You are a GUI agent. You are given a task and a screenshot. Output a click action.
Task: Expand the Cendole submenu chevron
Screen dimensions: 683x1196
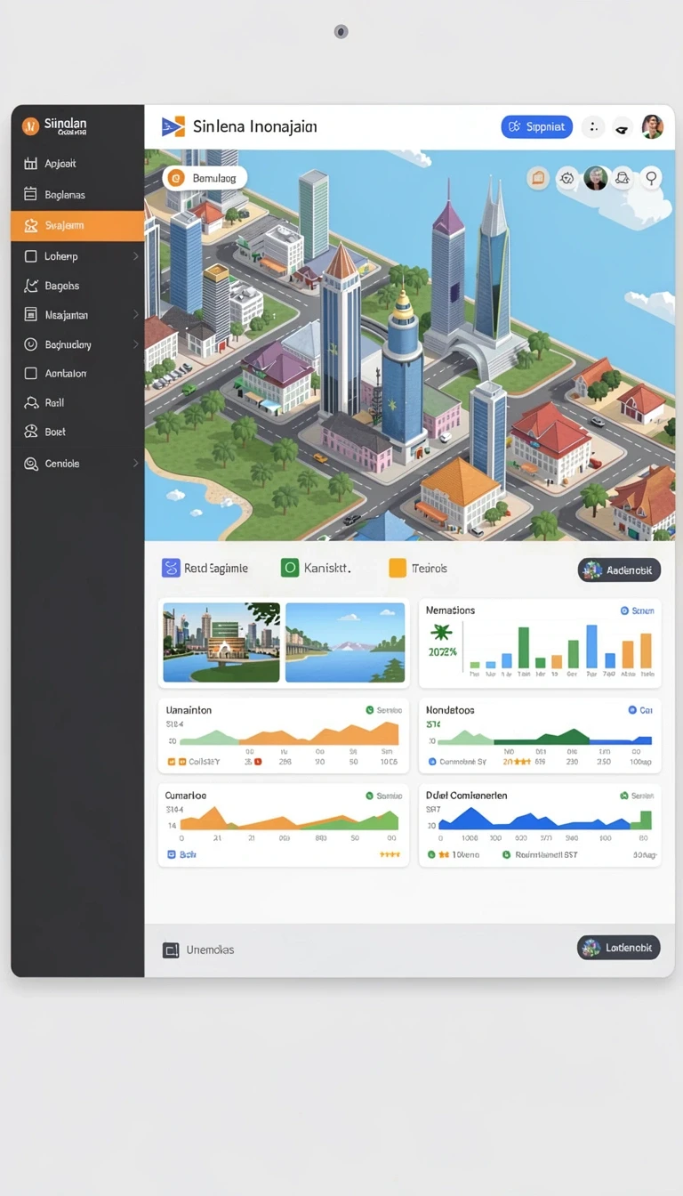[x=135, y=464]
